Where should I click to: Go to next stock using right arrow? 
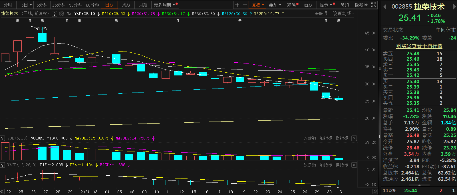click(x=454, y=7)
